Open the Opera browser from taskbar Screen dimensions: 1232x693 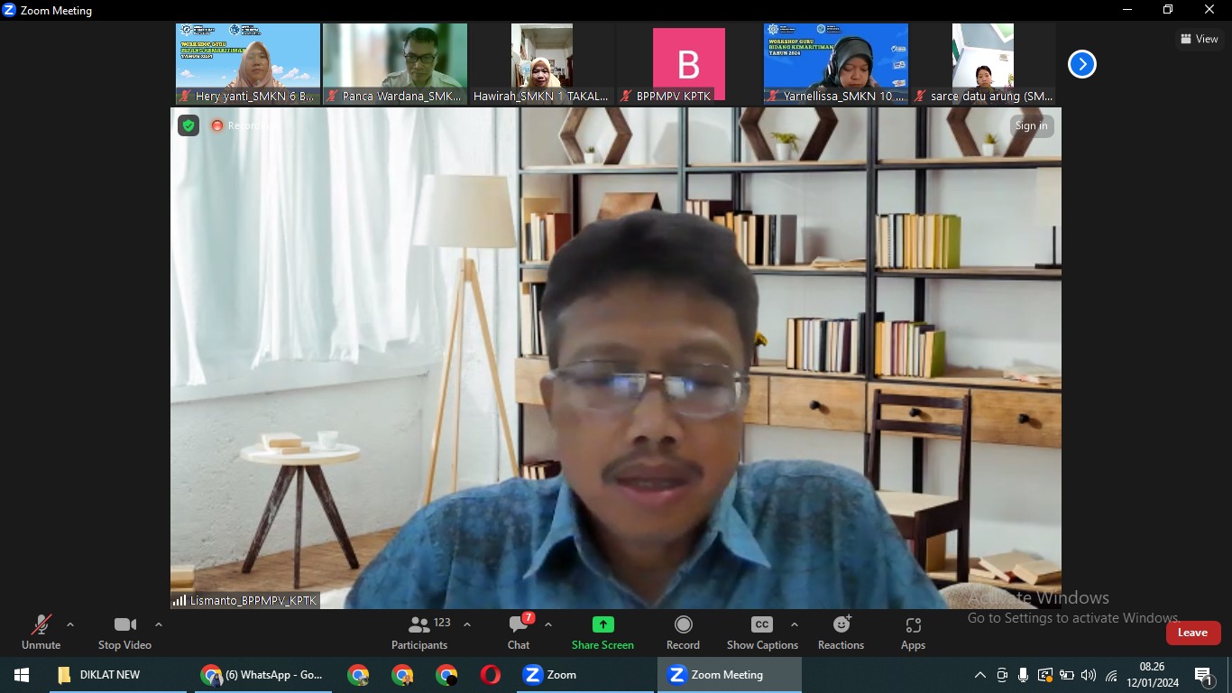pos(491,675)
